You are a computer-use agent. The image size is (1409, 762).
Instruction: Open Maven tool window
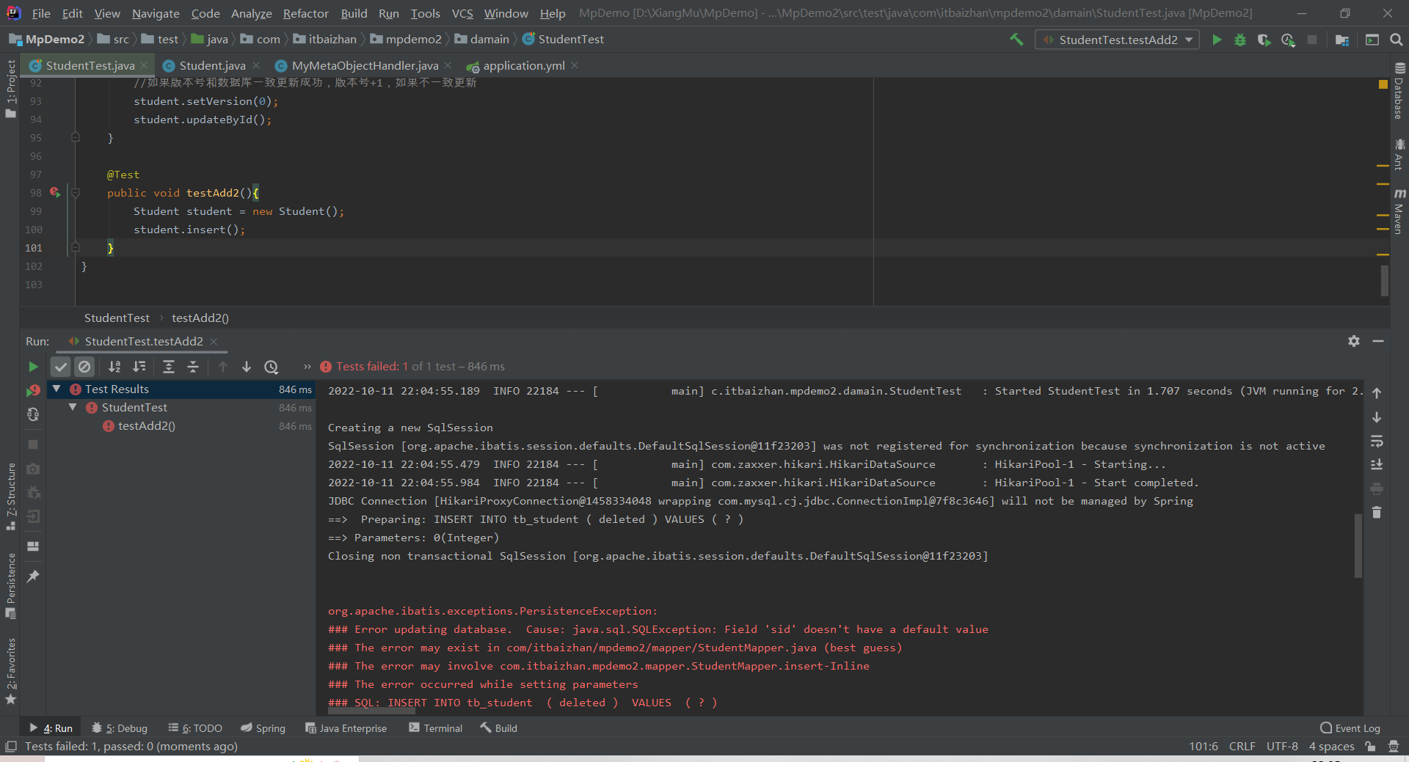(1399, 211)
